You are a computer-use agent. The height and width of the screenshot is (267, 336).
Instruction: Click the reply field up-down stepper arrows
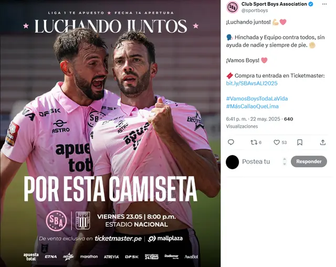click(285, 161)
